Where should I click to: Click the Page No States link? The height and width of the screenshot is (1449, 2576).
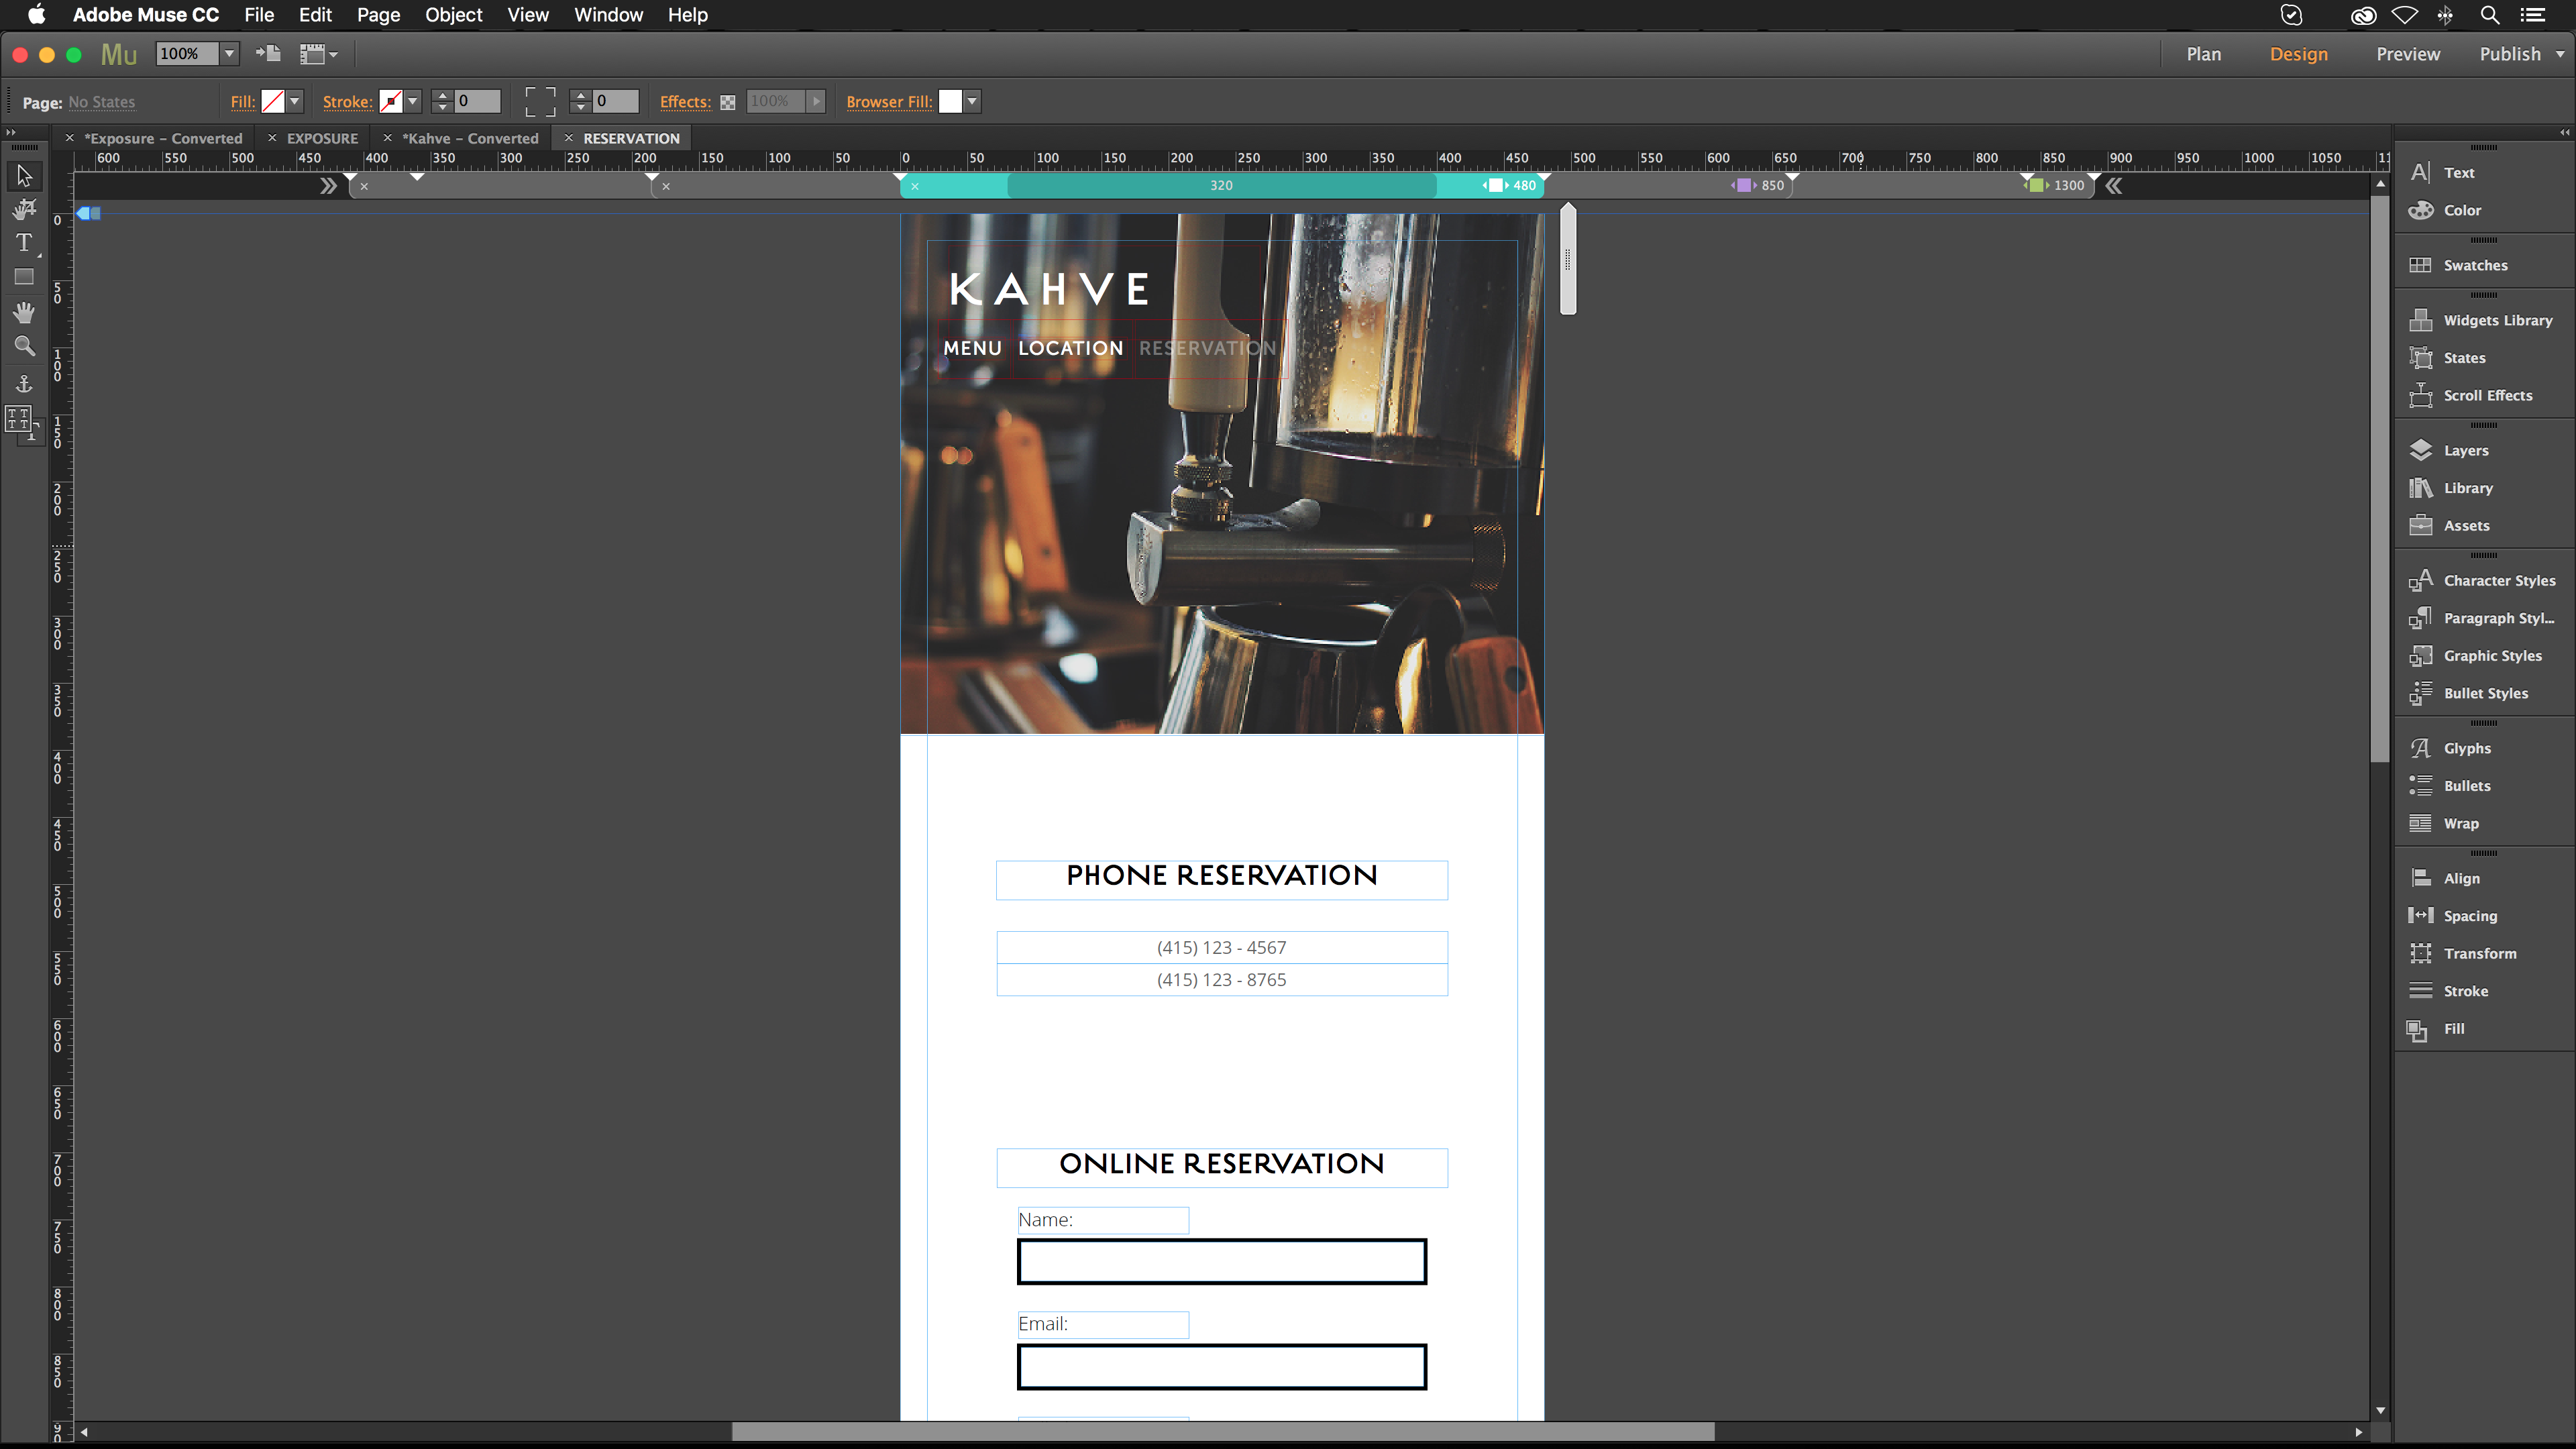(101, 102)
